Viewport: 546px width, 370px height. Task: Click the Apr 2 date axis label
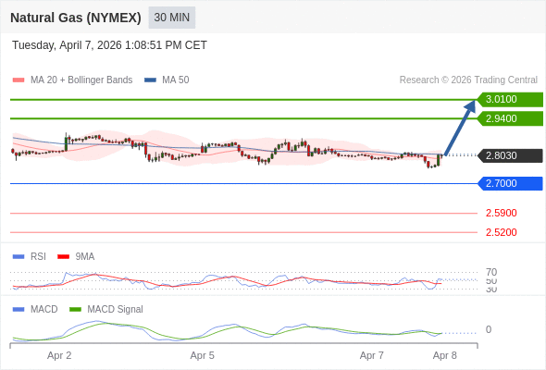coord(59,356)
